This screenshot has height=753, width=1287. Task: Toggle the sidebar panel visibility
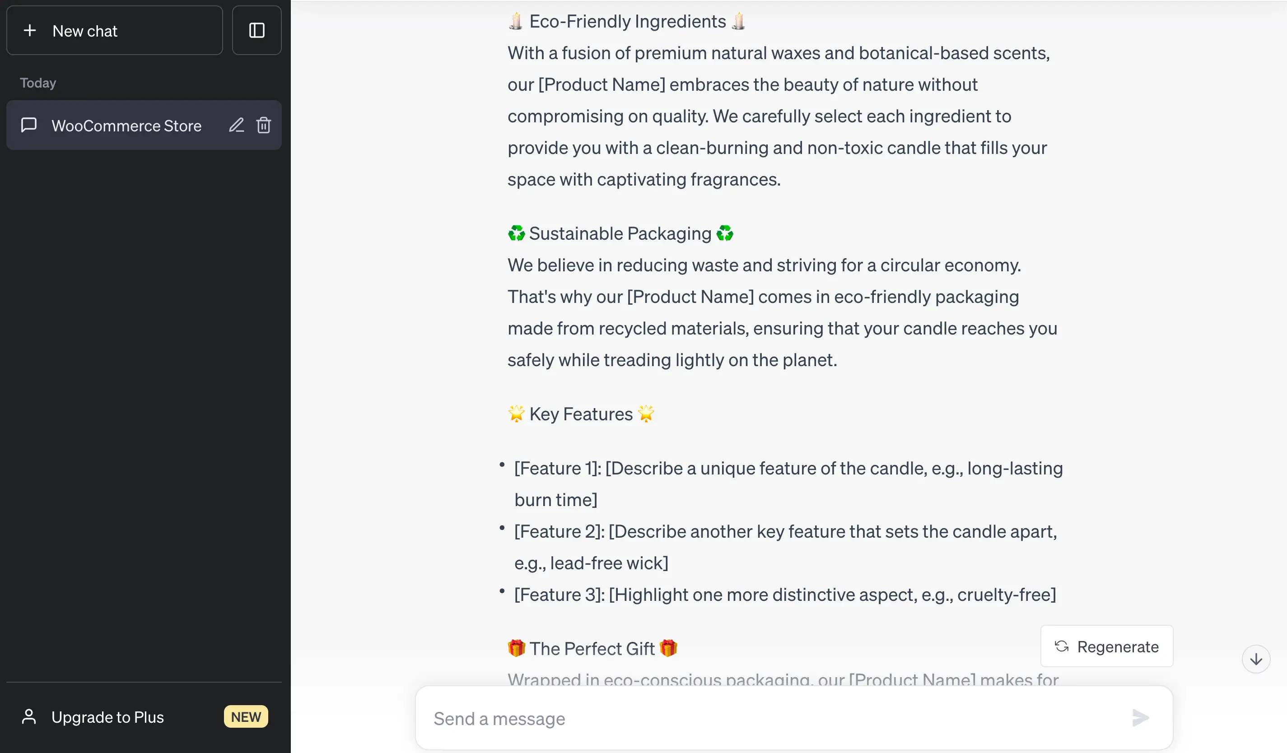coord(256,31)
